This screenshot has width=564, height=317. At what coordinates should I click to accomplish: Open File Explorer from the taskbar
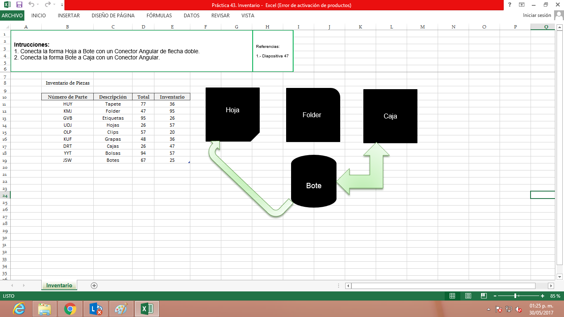tap(45, 309)
